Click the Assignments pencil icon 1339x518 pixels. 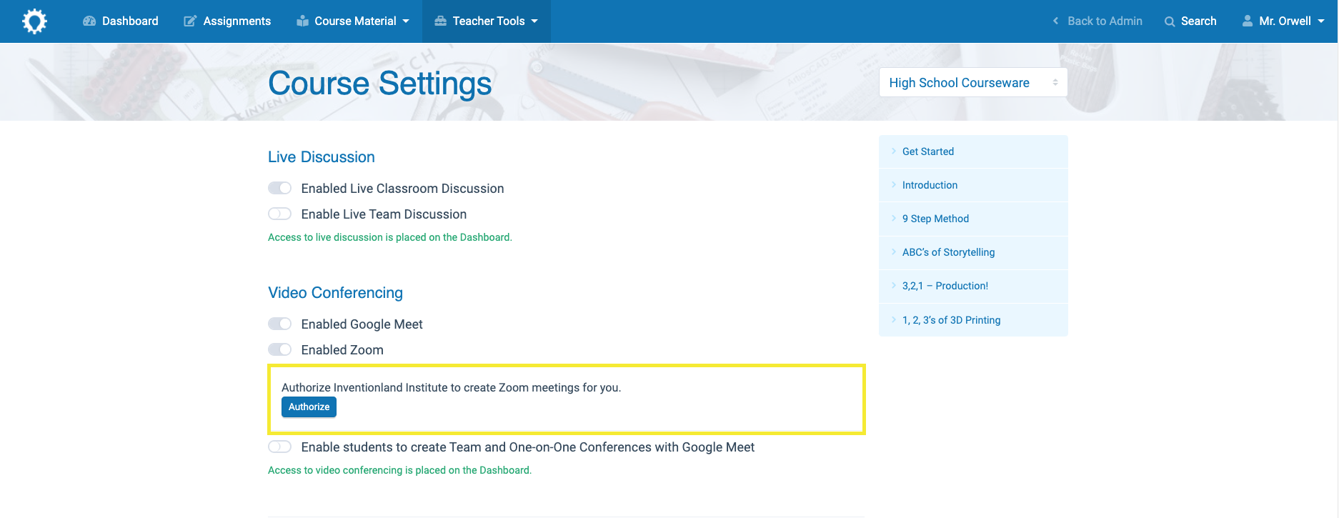pyautogui.click(x=190, y=21)
